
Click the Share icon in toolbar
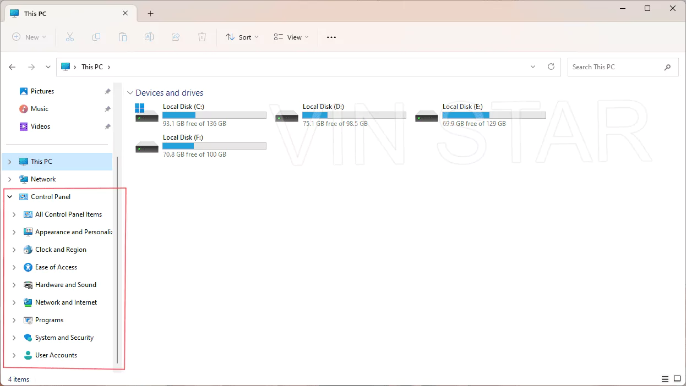click(176, 37)
